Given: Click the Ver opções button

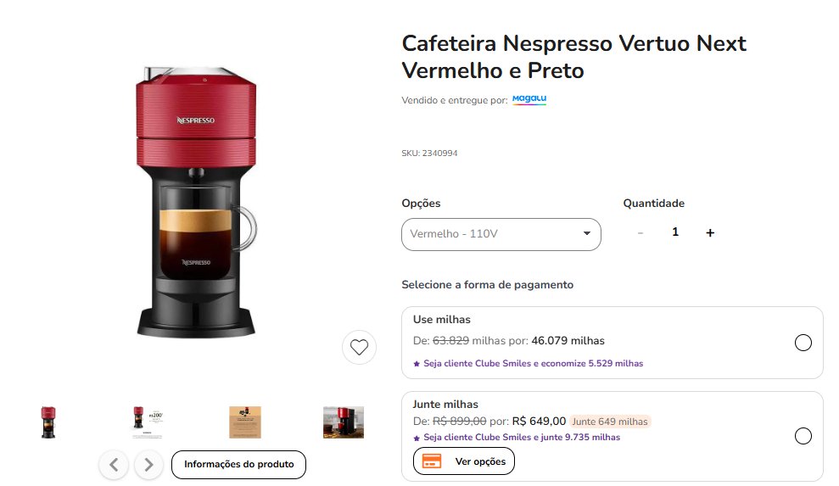Looking at the screenshot, I should (x=464, y=461).
